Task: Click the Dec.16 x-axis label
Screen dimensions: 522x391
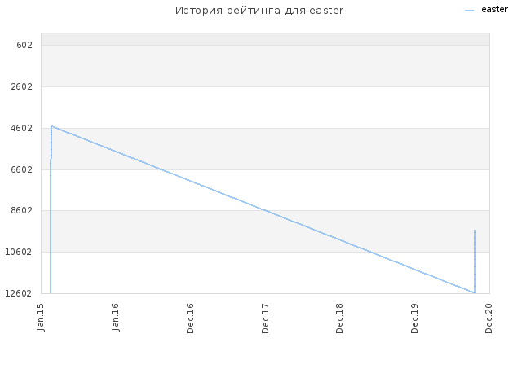Action: click(190, 319)
